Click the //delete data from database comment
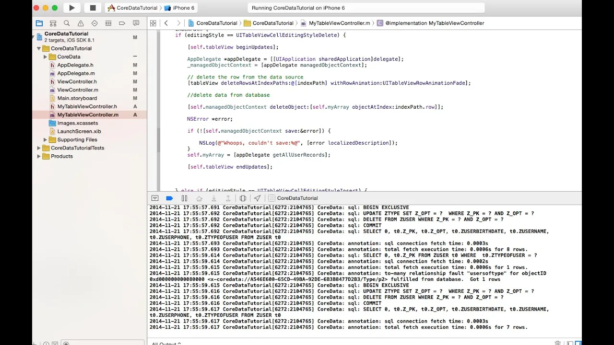Viewport: 614px width, 345px height. click(228, 95)
